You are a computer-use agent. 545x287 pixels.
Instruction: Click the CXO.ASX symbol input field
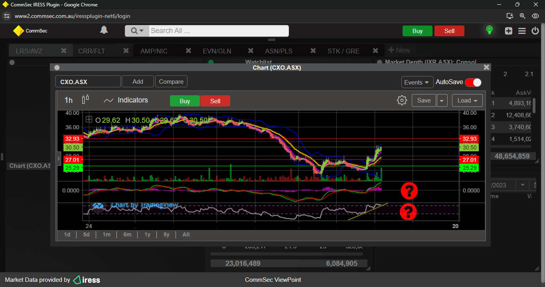[88, 82]
